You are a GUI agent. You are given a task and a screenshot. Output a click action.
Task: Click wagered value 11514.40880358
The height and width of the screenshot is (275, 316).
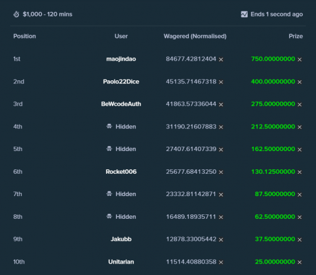pyautogui.click(x=191, y=262)
